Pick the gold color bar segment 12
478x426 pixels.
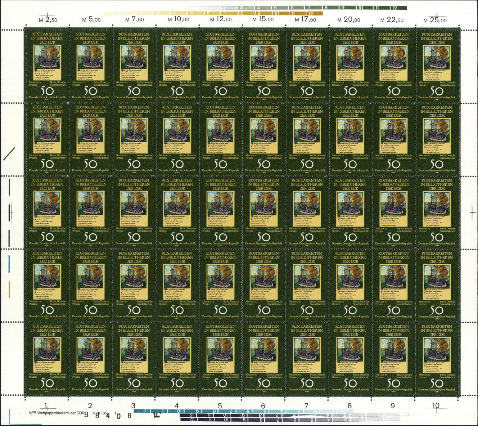(310, 13)
